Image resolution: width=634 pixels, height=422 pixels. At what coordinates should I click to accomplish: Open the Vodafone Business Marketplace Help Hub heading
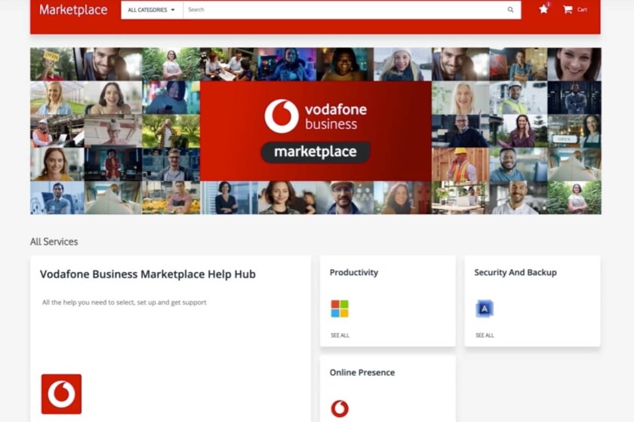(x=148, y=274)
